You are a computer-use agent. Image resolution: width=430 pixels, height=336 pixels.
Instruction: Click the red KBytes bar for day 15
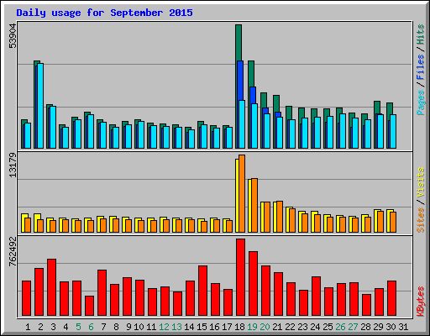click(202, 291)
